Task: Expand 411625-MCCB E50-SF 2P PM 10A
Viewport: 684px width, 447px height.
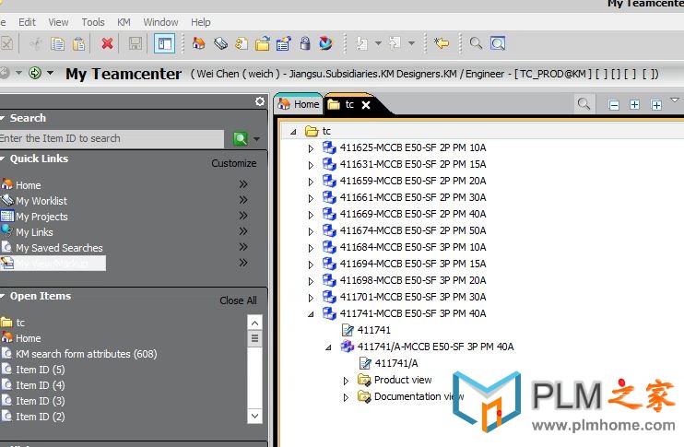Action: coord(311,148)
